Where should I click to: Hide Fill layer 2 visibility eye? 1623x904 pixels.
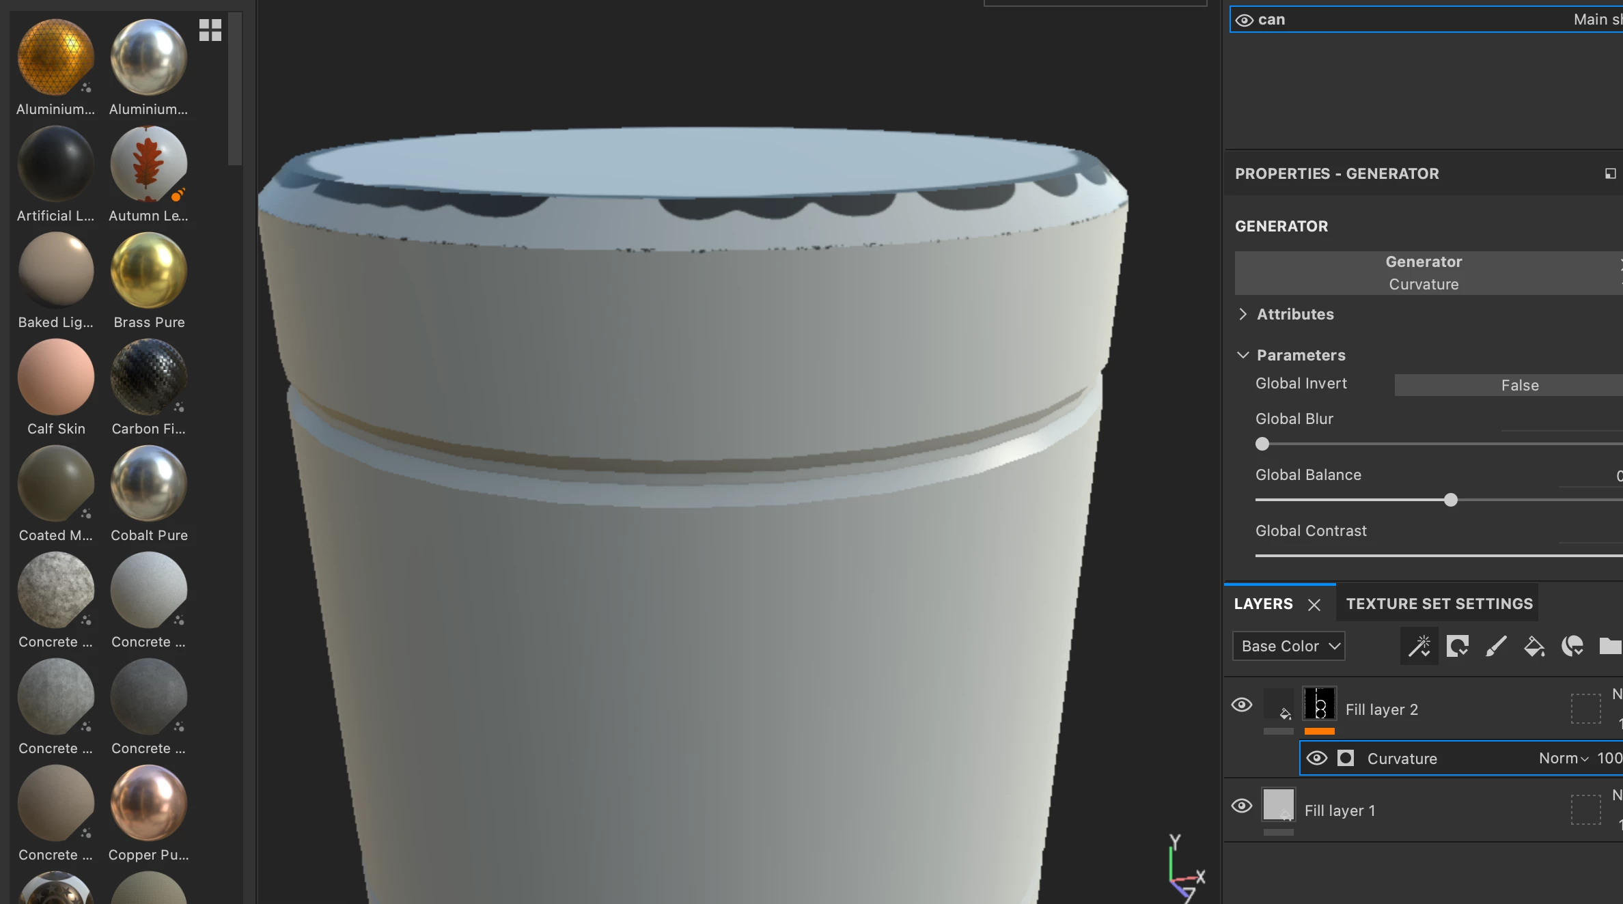coord(1242,705)
